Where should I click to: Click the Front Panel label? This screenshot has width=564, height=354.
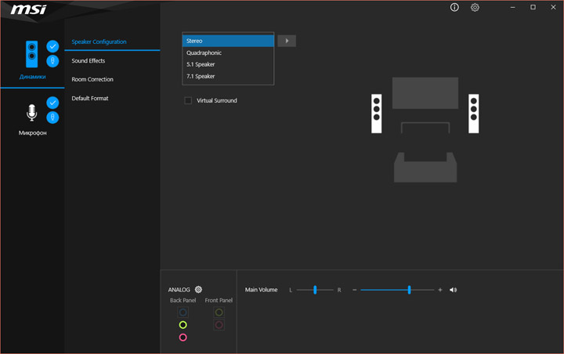click(x=219, y=301)
